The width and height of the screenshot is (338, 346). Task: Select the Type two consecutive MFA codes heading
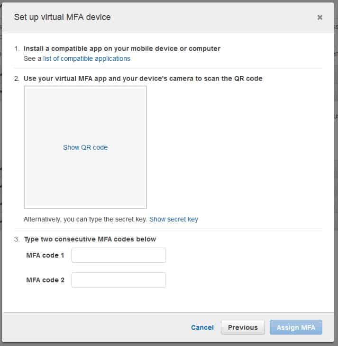90,239
